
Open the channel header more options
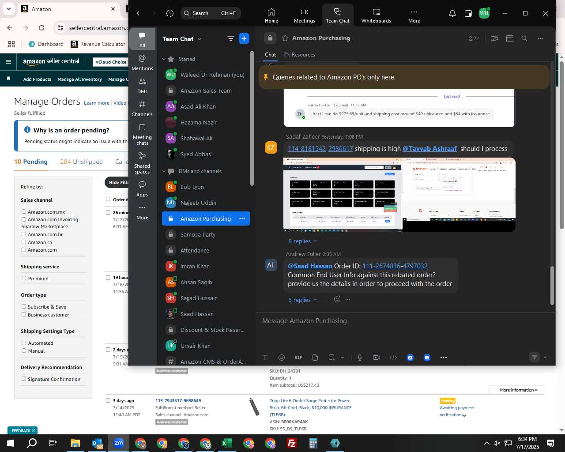pos(540,38)
